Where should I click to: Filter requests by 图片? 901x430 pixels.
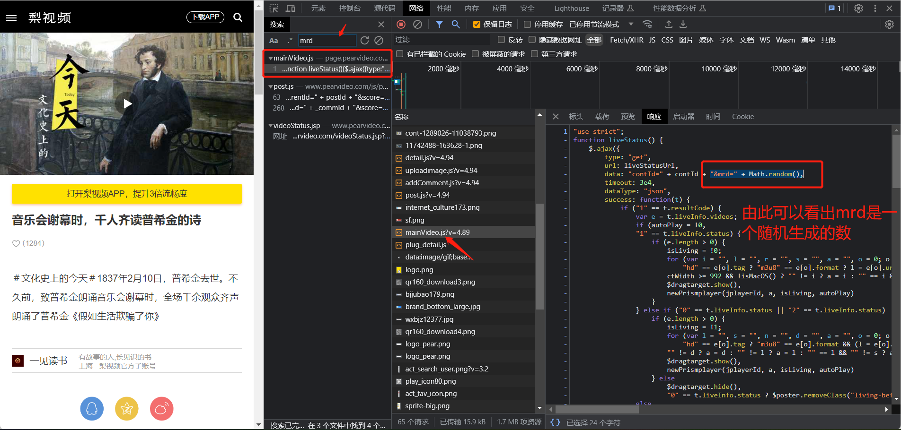(686, 40)
